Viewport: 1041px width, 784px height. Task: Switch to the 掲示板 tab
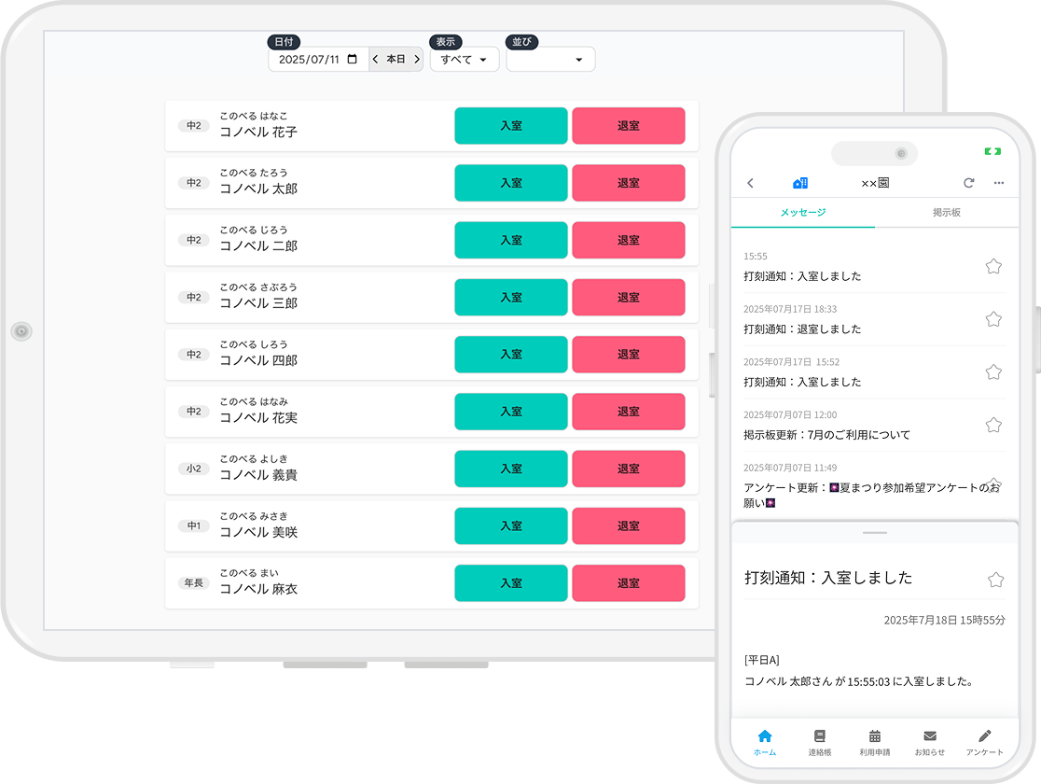947,213
